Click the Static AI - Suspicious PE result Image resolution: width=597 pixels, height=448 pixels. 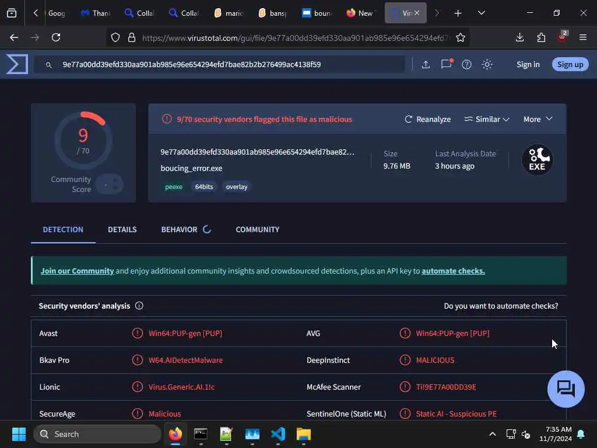click(x=456, y=414)
